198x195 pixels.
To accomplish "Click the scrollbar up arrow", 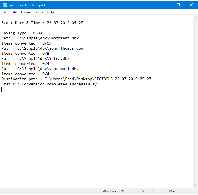I will pyautogui.click(x=195, y=18).
